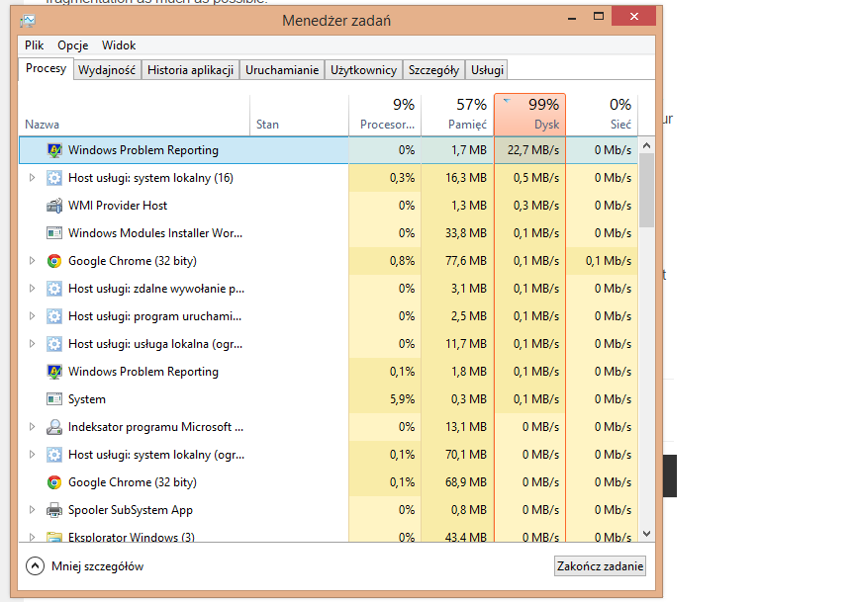Close the Menedżer zadań window
Image resolution: width=855 pixels, height=602 pixels.
pos(633,17)
